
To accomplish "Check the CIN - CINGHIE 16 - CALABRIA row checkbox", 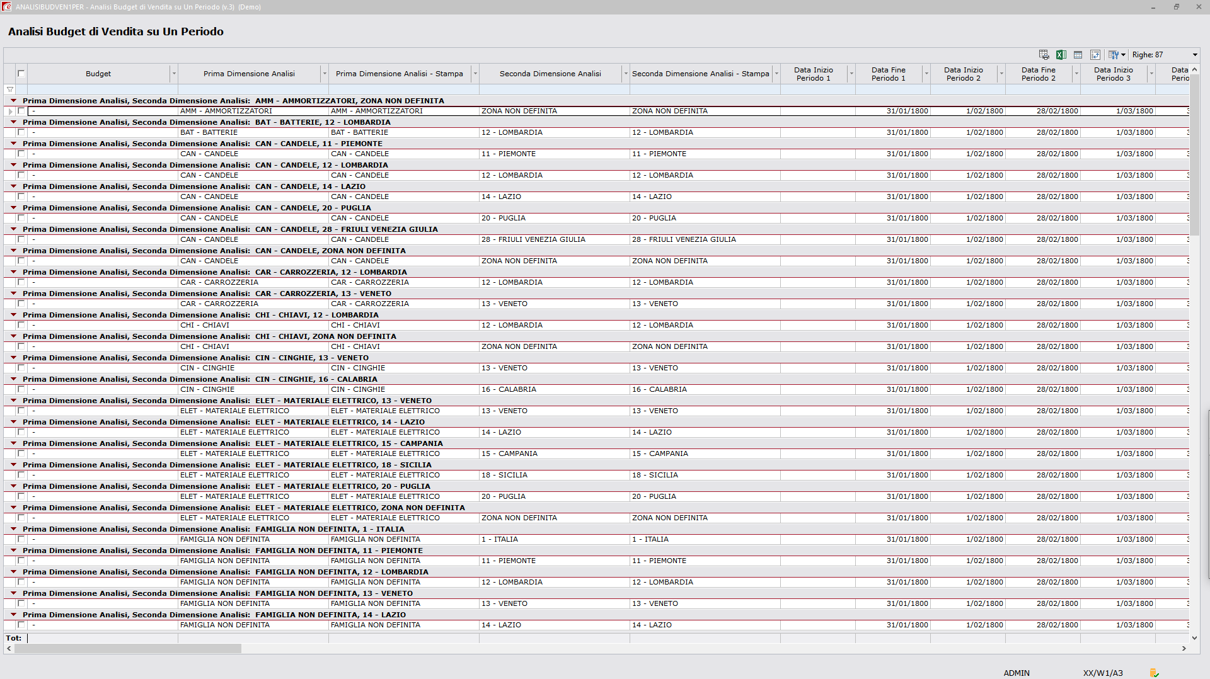I will click(x=21, y=389).
